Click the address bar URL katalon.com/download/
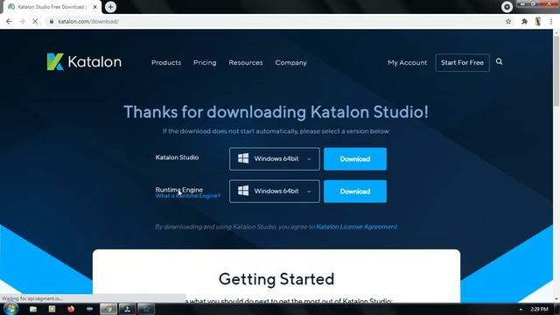Screen dimensions: 560x315 (88, 21)
